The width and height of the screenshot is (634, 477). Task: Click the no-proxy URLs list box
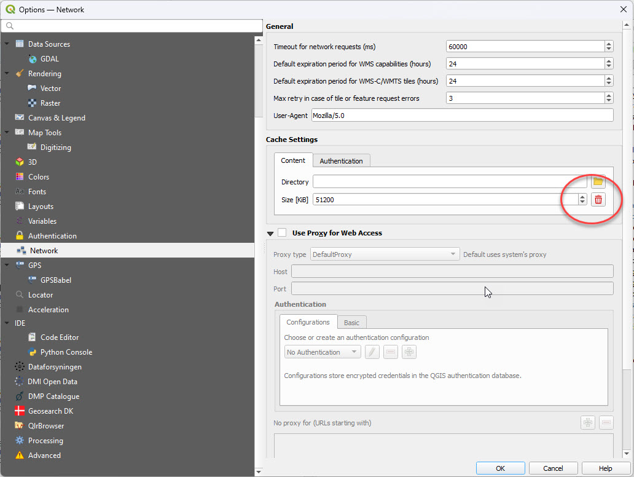click(x=444, y=446)
